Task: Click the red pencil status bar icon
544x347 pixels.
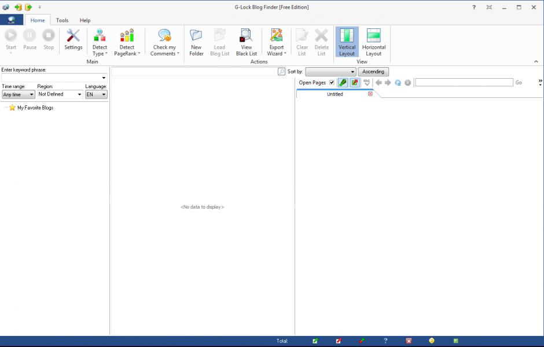Action: [339, 341]
